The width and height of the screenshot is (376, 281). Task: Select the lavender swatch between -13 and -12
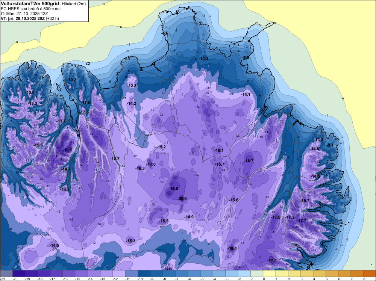coord(106,273)
